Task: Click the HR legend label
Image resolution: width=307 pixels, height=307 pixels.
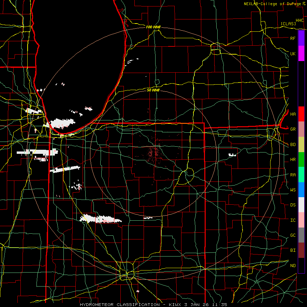Action: point(293,160)
